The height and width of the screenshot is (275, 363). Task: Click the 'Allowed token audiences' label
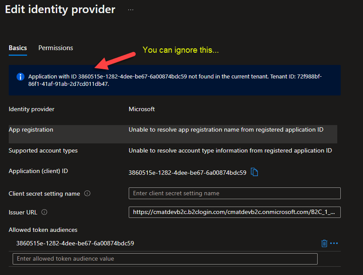point(43,230)
